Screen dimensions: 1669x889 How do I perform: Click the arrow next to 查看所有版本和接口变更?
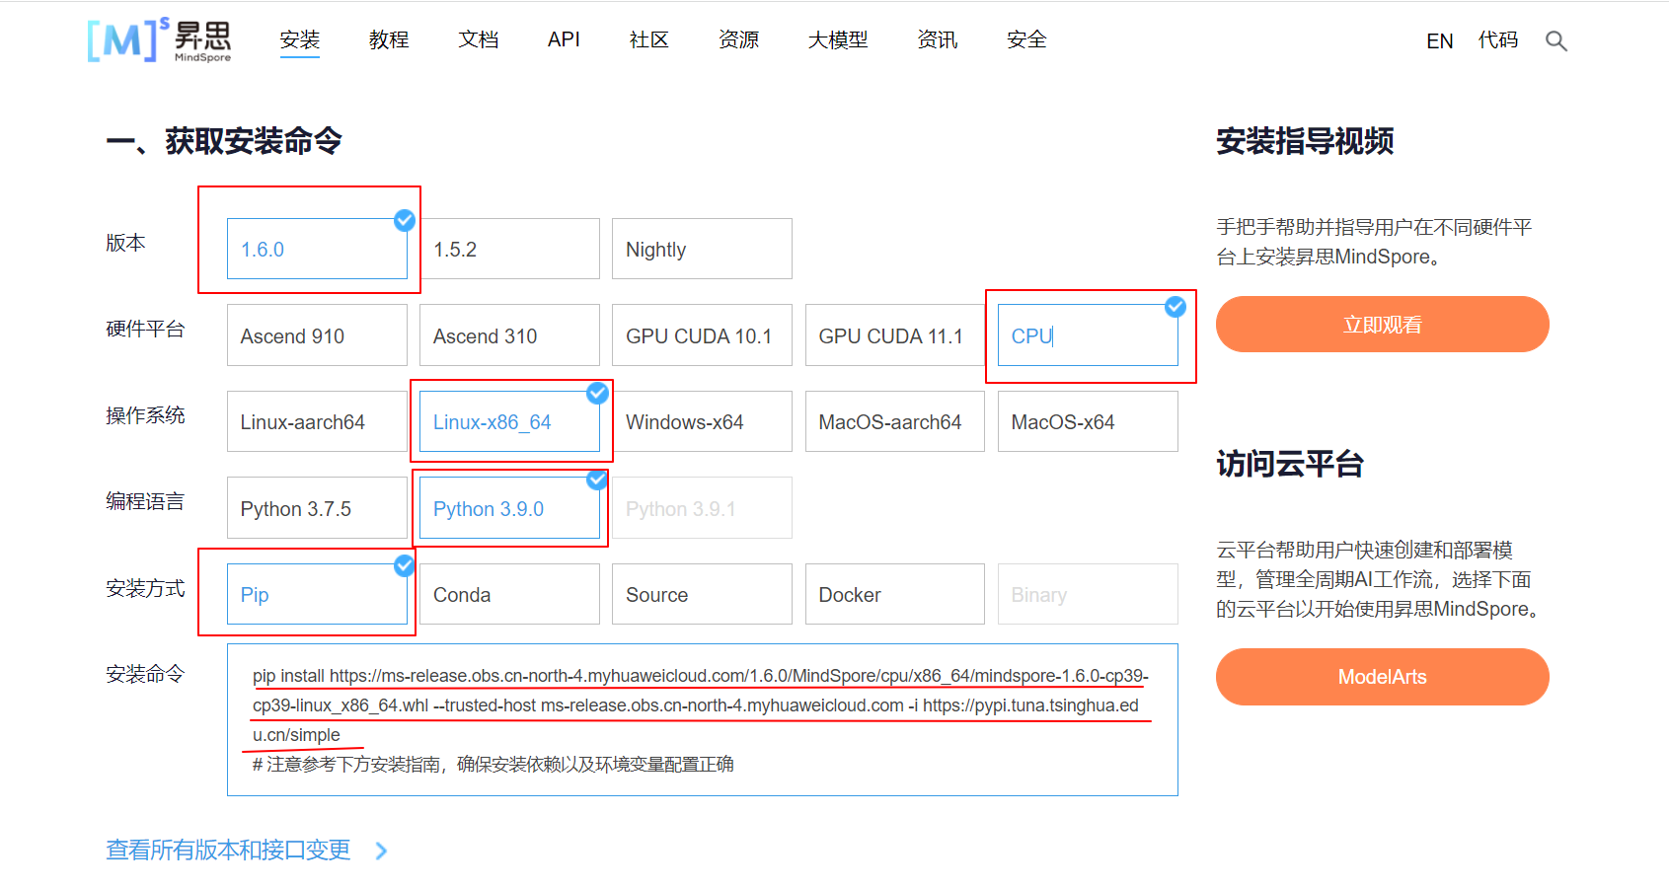(382, 851)
